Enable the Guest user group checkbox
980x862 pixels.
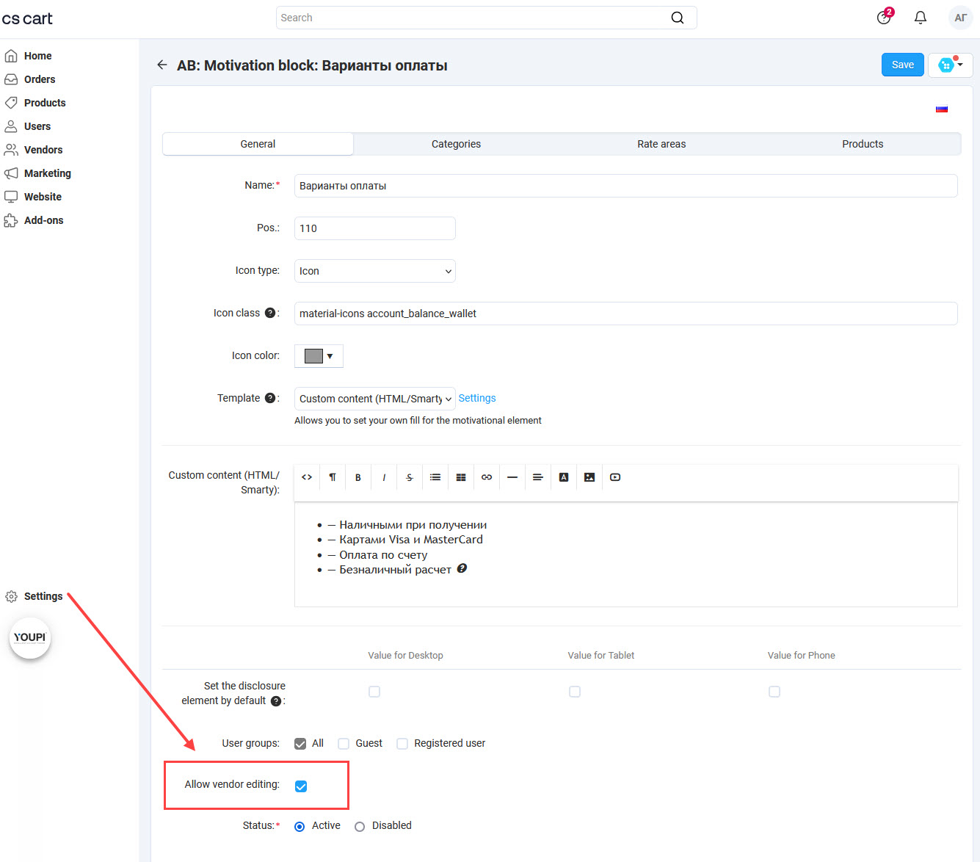pyautogui.click(x=344, y=744)
